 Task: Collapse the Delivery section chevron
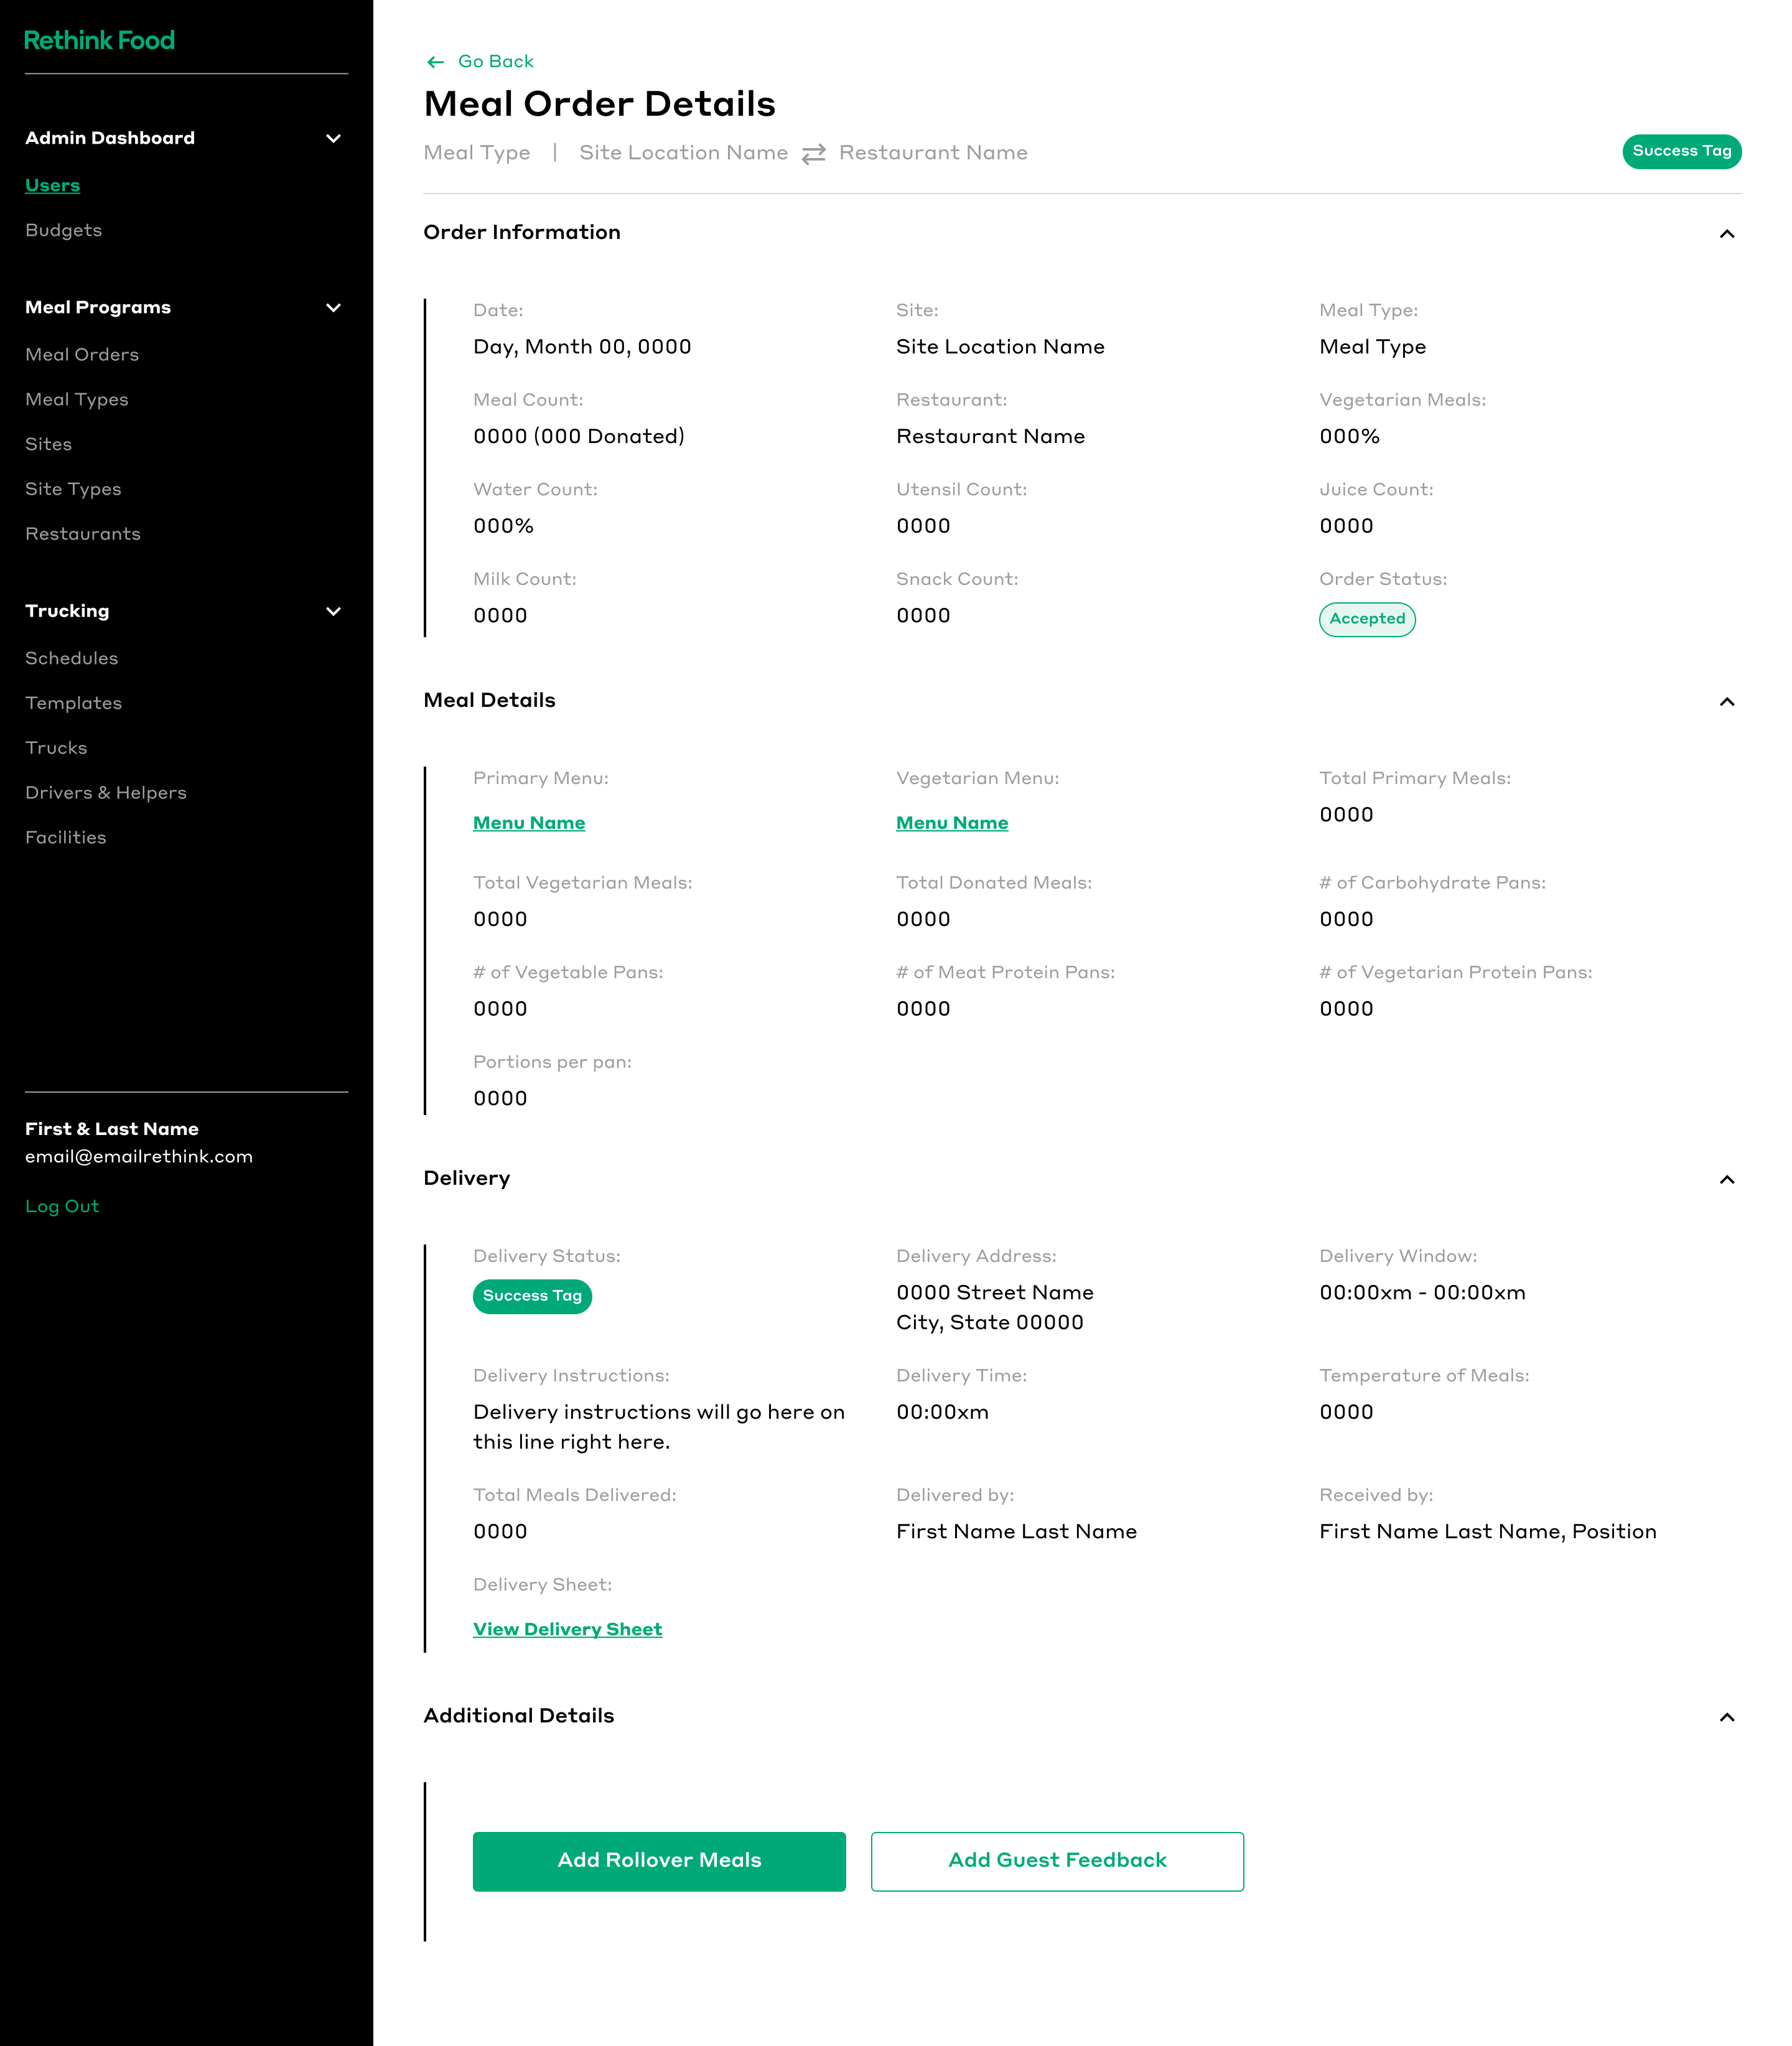pos(1726,1179)
